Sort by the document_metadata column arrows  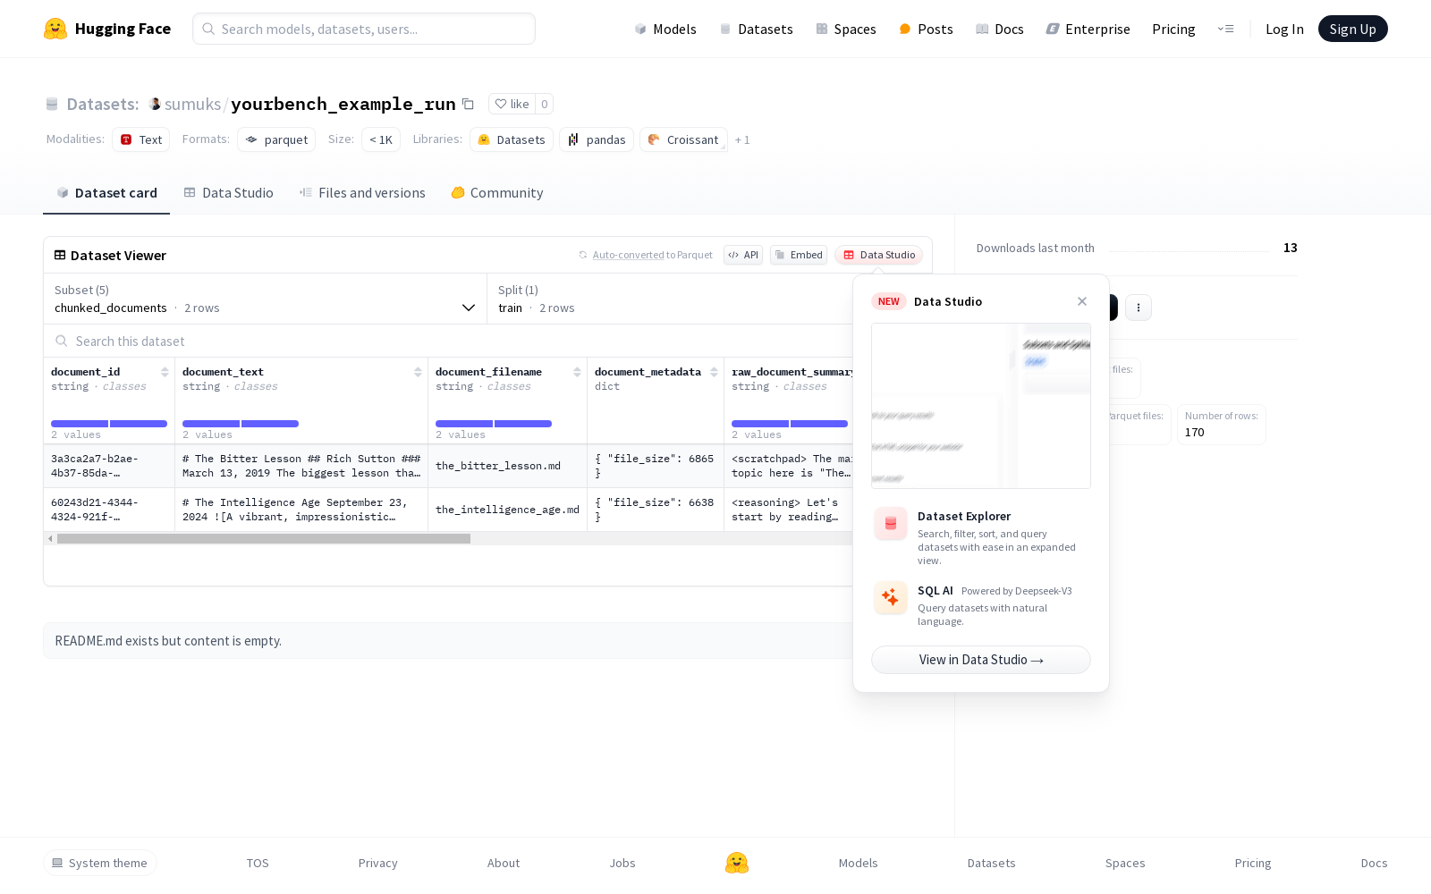pos(714,372)
